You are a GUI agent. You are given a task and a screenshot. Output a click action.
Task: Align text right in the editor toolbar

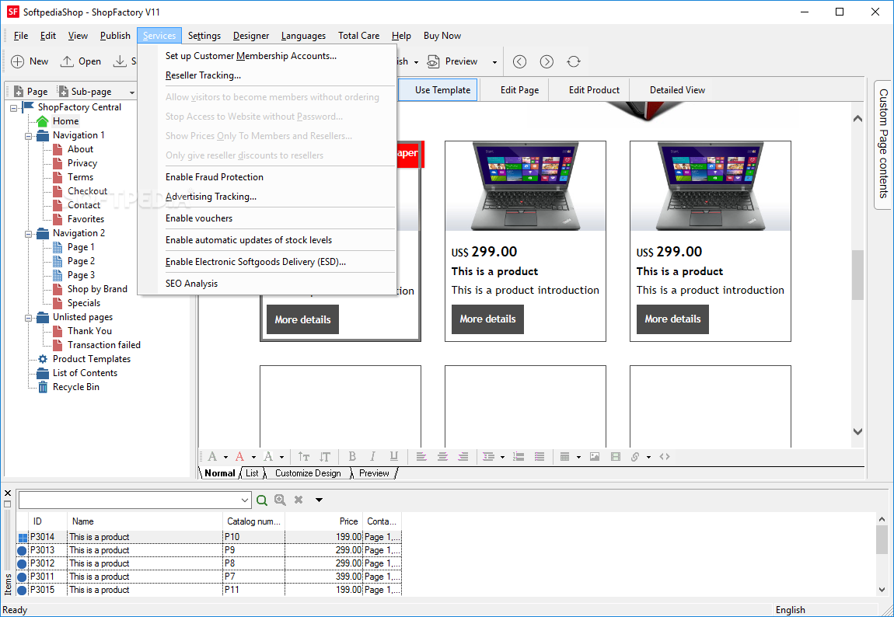(463, 456)
